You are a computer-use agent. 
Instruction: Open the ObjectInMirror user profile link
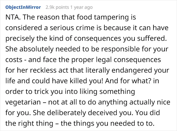[23, 7]
